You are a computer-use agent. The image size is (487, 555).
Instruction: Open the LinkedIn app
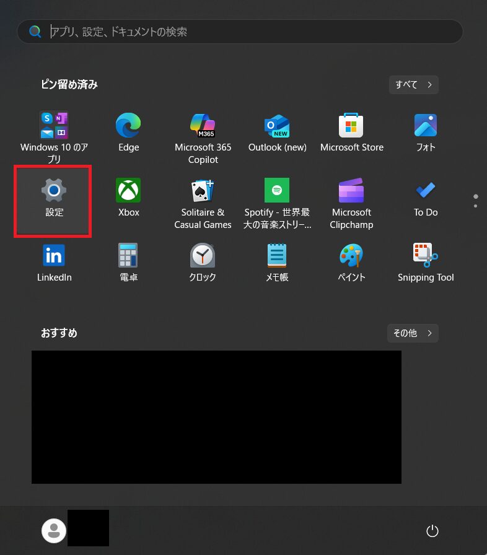[54, 262]
